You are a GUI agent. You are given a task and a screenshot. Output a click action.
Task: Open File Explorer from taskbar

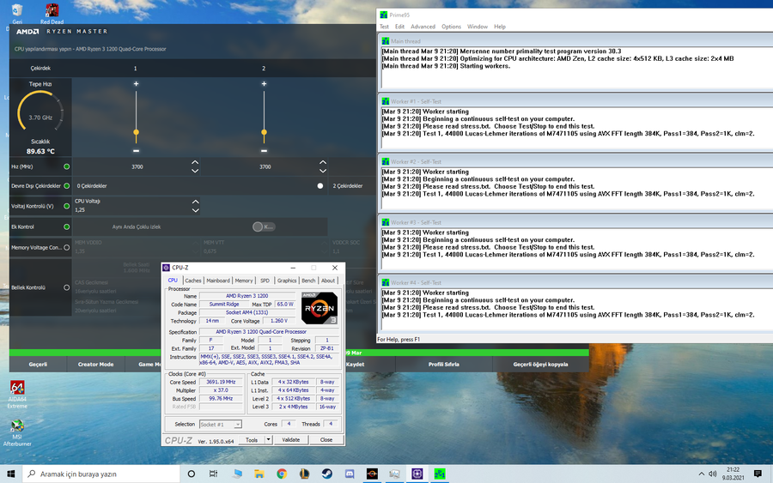(259, 474)
